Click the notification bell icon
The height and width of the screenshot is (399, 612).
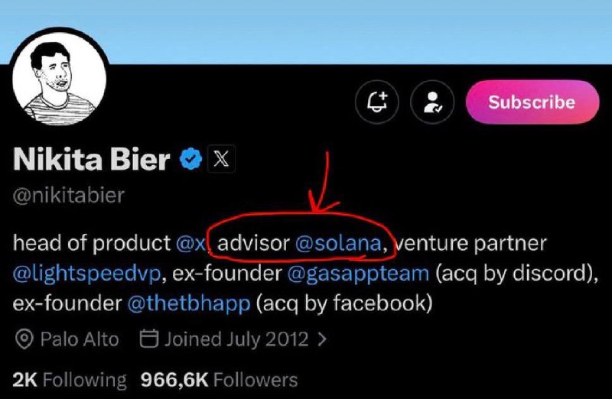(378, 102)
